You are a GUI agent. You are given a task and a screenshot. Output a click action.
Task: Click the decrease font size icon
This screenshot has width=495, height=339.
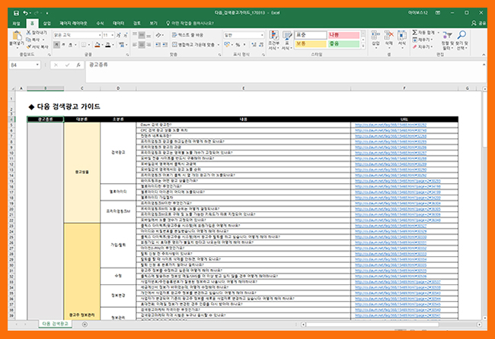point(126,35)
